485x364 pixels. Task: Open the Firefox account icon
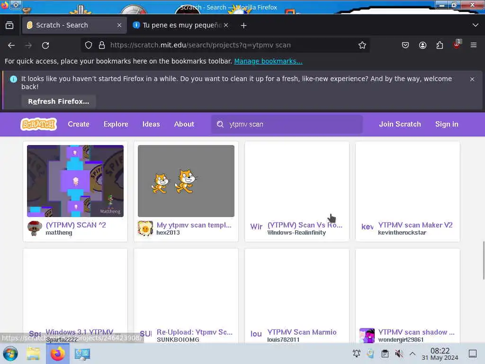(x=422, y=45)
